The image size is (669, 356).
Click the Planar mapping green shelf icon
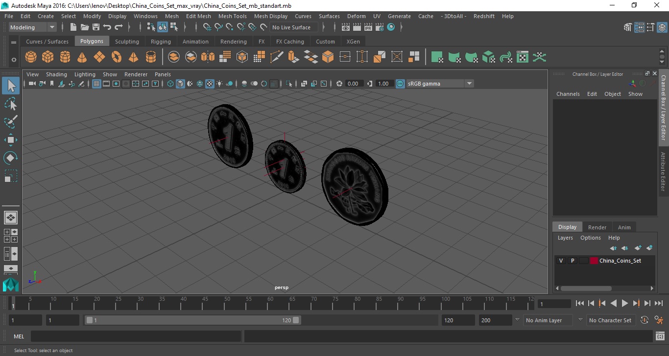click(437, 57)
